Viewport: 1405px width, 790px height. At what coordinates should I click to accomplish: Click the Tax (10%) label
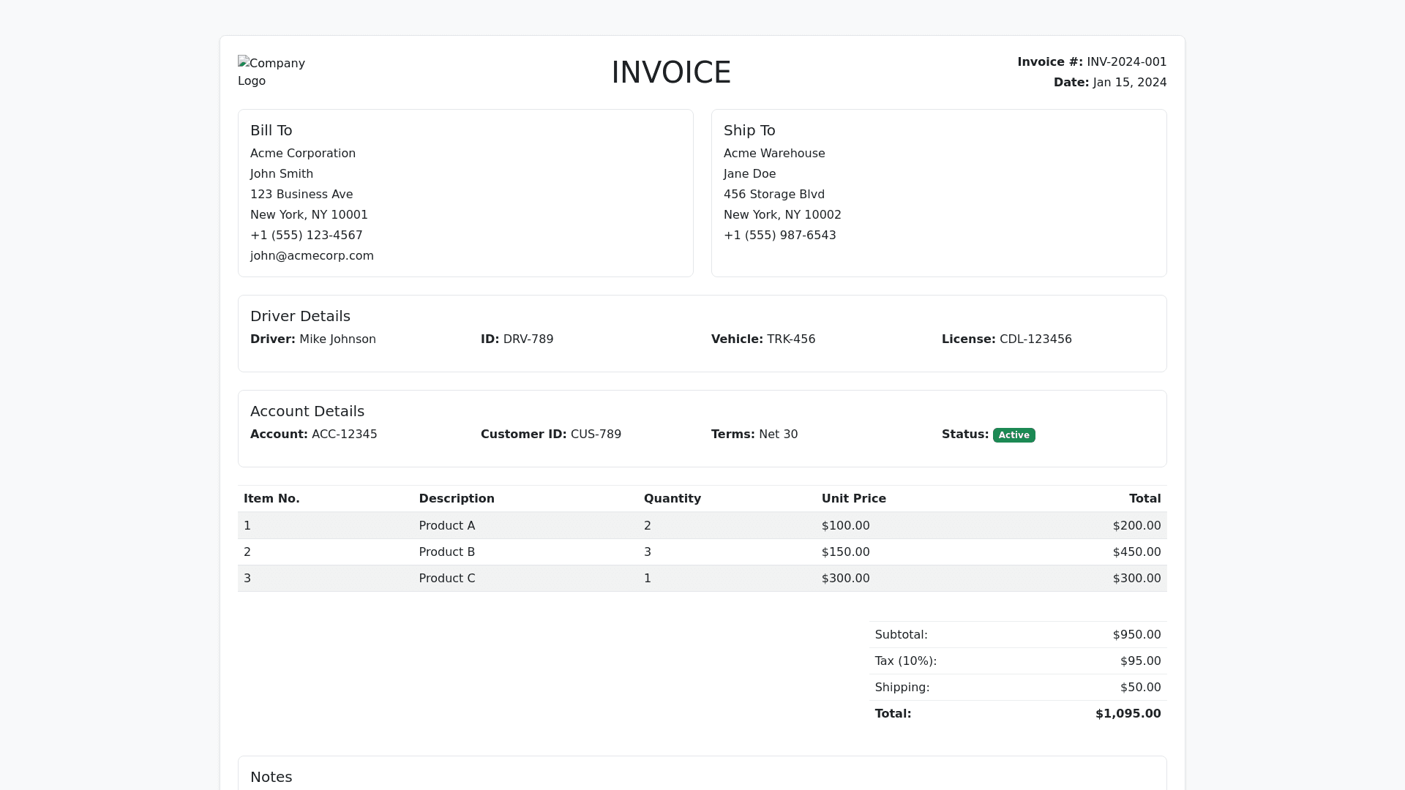(905, 661)
